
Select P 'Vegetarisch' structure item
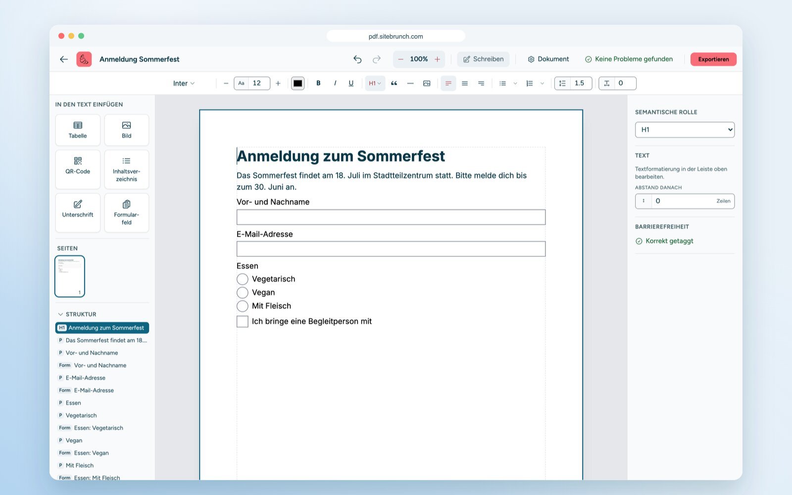click(102, 415)
